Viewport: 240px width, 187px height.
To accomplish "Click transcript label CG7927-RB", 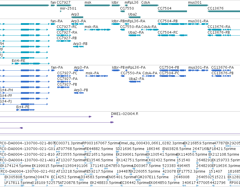I will 67,38.
